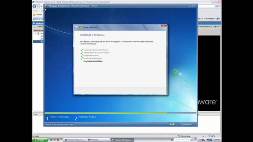Click inside the IE search box
This screenshot has height=142, width=253.
tap(207, 6)
